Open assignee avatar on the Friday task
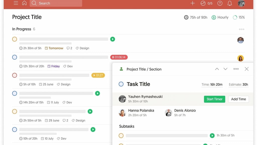The height and width of the screenshot is (145, 257). pyautogui.click(x=240, y=58)
